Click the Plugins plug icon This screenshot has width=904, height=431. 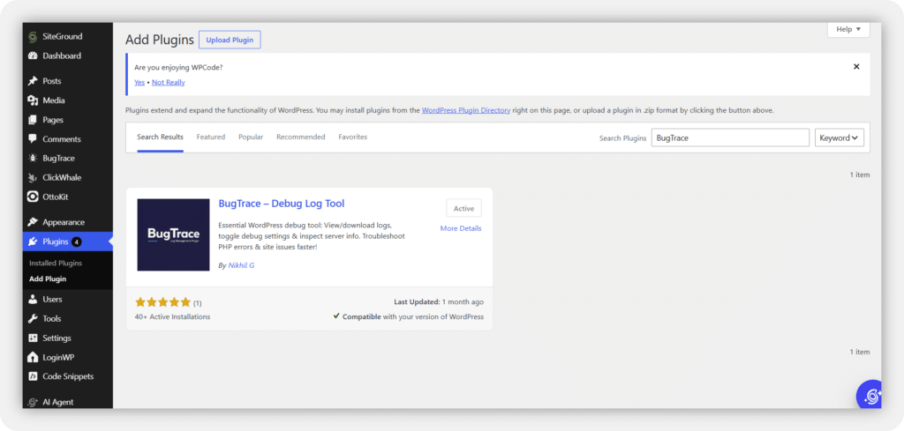pos(33,242)
